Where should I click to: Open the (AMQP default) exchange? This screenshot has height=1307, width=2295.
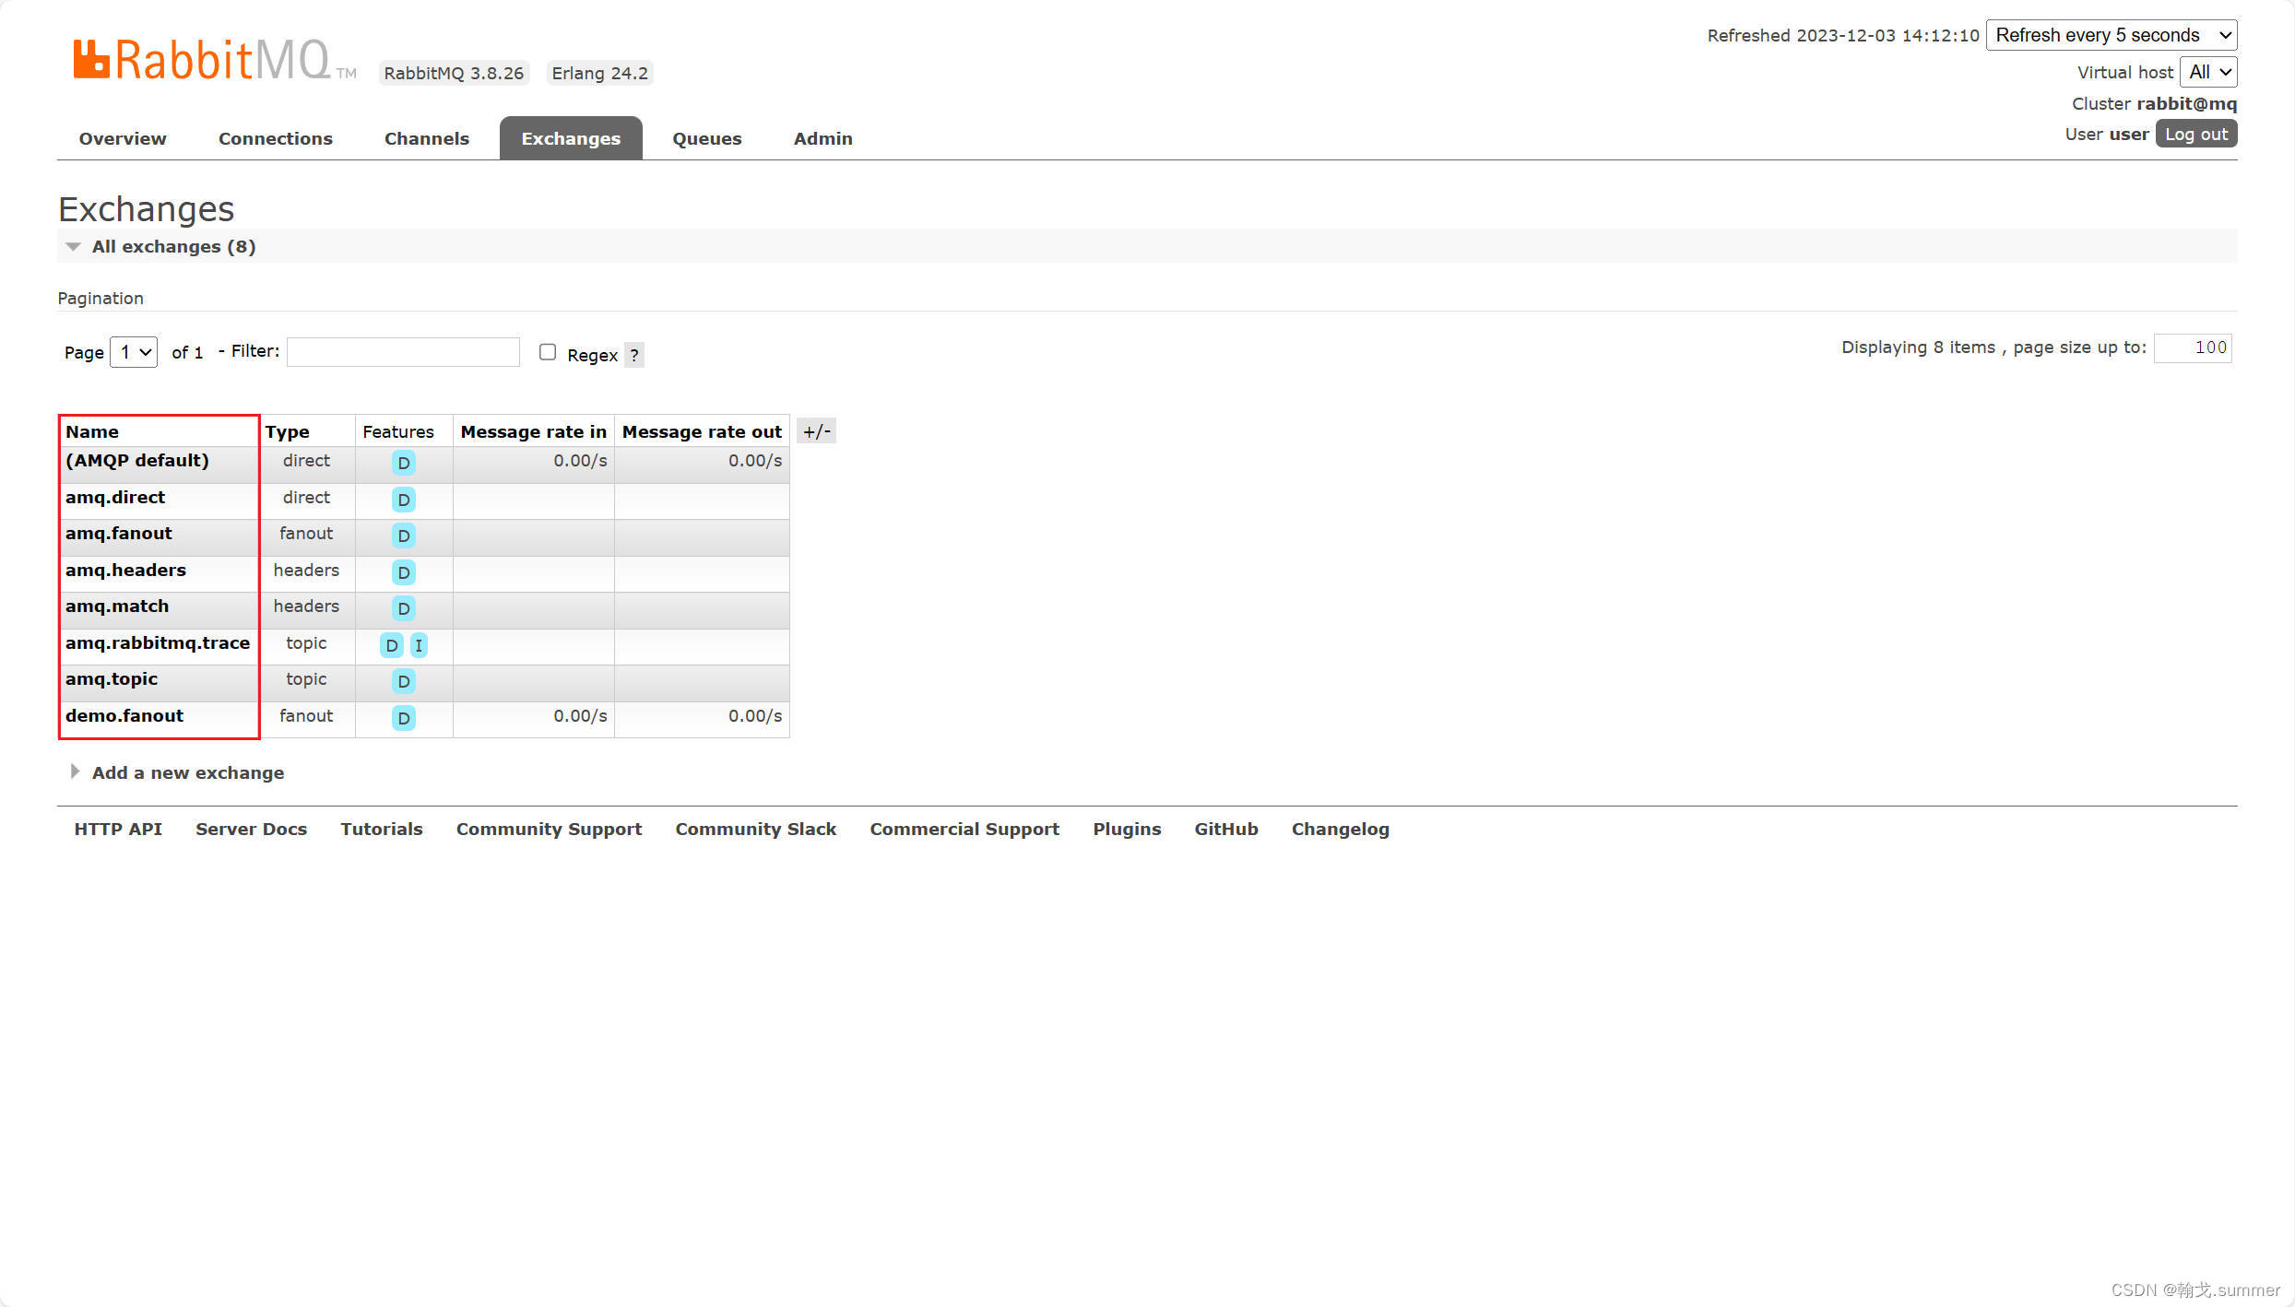[x=137, y=460]
